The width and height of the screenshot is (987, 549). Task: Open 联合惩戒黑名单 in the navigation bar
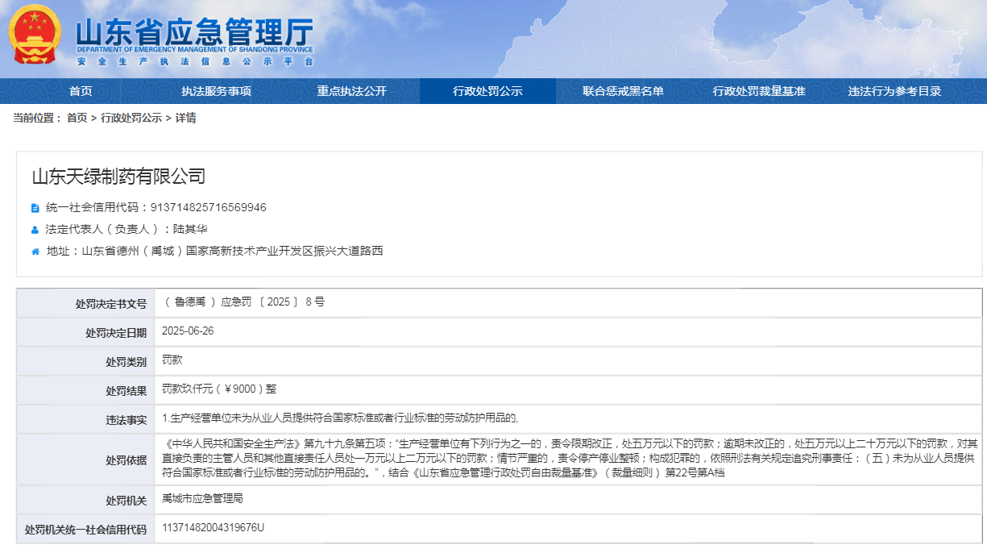click(623, 91)
